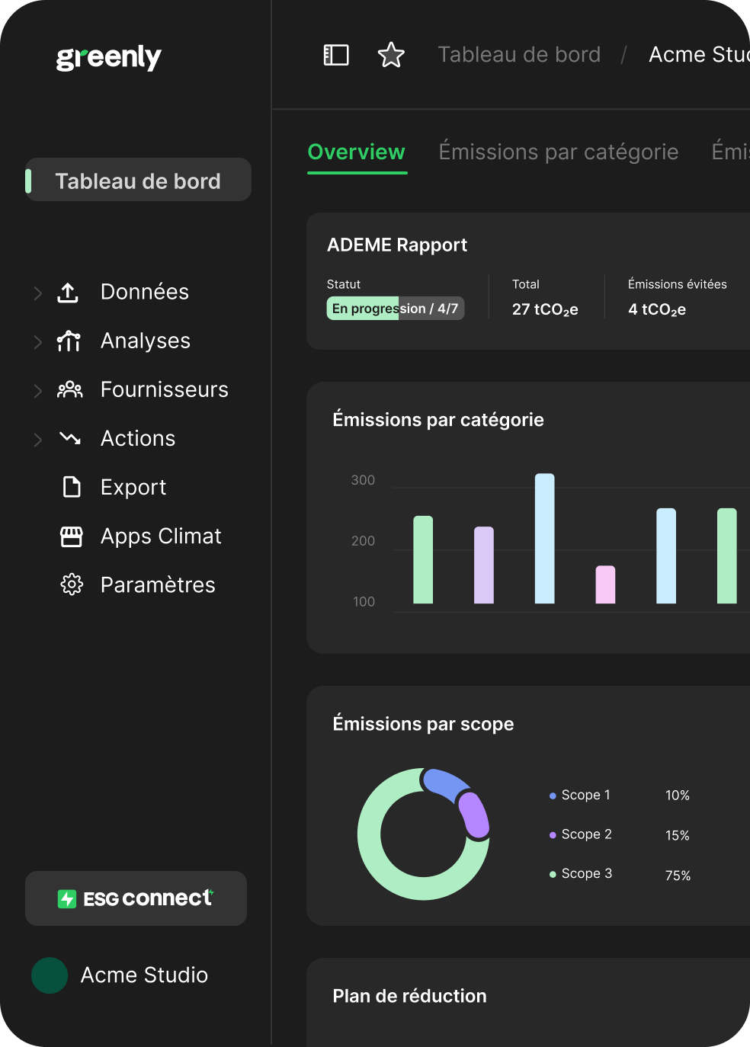Expand the Fournisseurs section chevron
Image resolution: width=750 pixels, height=1047 pixels.
click(x=37, y=391)
